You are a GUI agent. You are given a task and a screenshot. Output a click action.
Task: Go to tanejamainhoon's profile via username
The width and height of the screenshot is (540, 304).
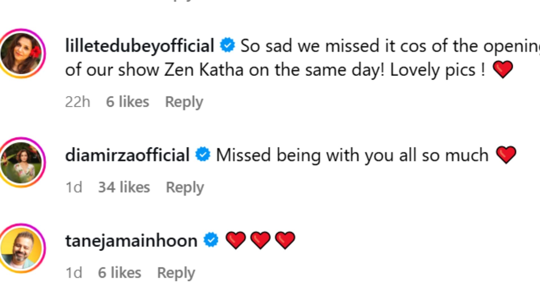click(x=131, y=241)
